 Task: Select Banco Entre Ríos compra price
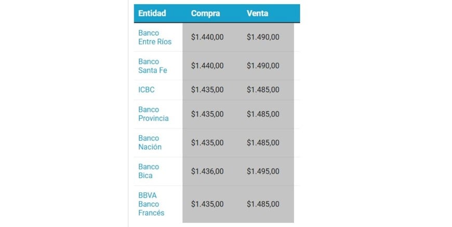pyautogui.click(x=207, y=37)
